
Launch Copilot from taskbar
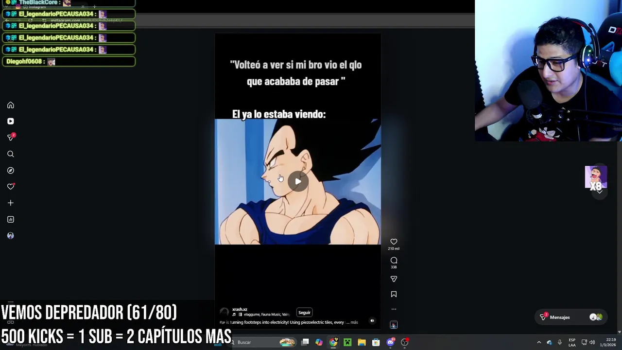319,342
